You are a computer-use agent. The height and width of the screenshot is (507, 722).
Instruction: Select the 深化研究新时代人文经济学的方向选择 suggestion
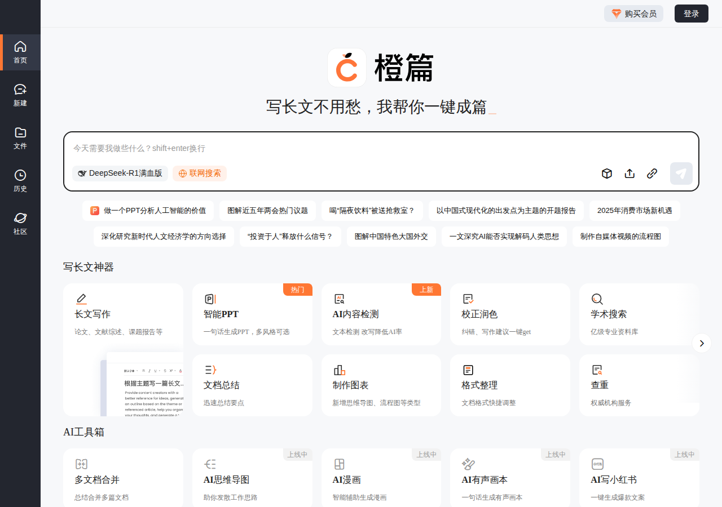tap(164, 237)
